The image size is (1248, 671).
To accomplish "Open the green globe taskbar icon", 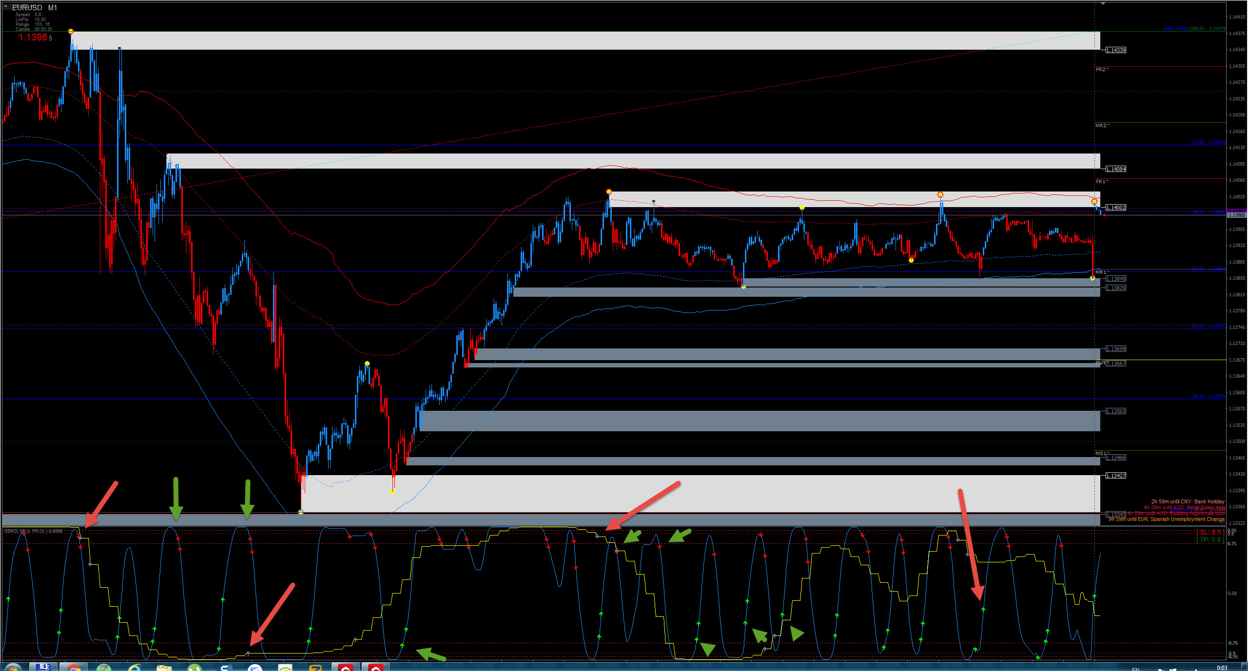I will click(x=104, y=667).
